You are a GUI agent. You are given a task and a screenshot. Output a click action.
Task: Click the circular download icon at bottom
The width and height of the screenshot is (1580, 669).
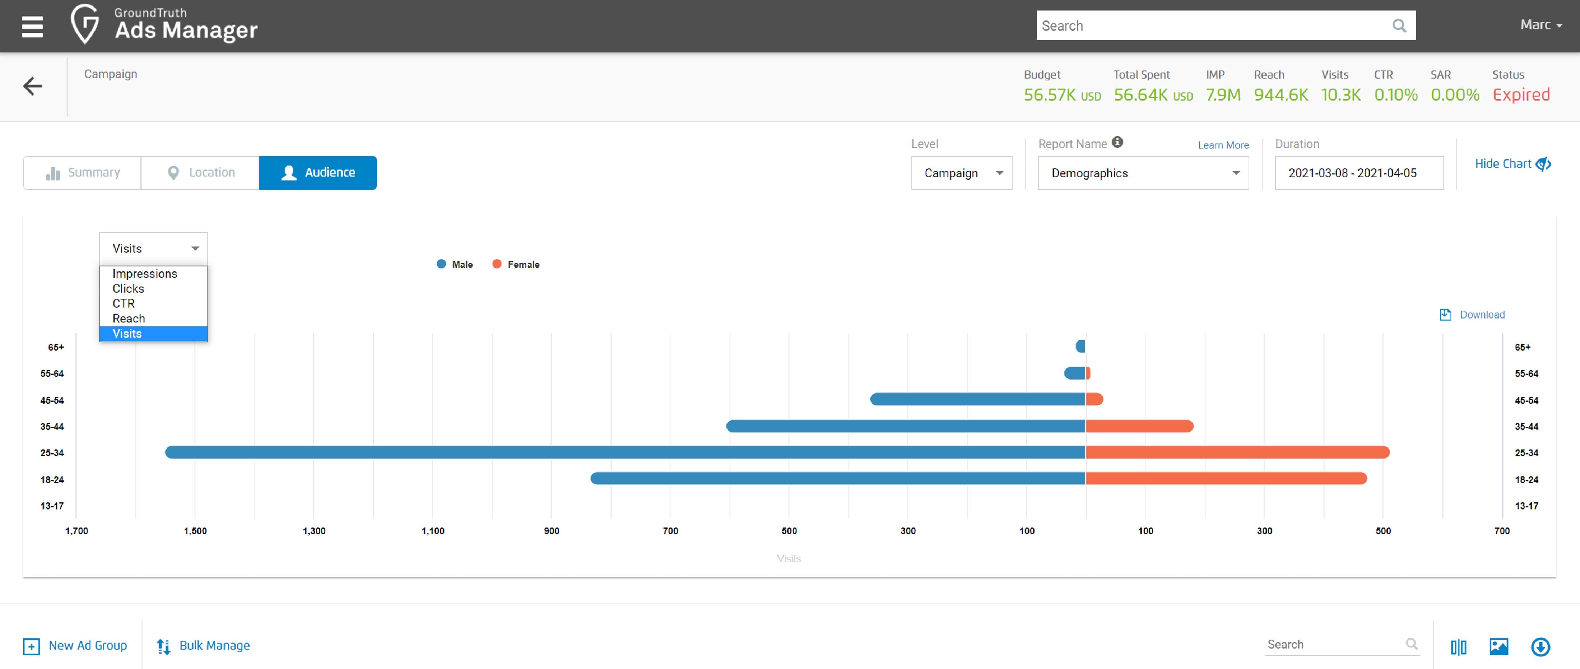click(1540, 646)
